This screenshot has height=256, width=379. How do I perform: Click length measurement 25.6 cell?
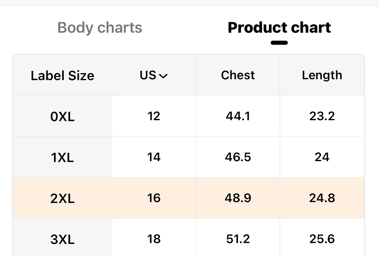pyautogui.click(x=322, y=239)
